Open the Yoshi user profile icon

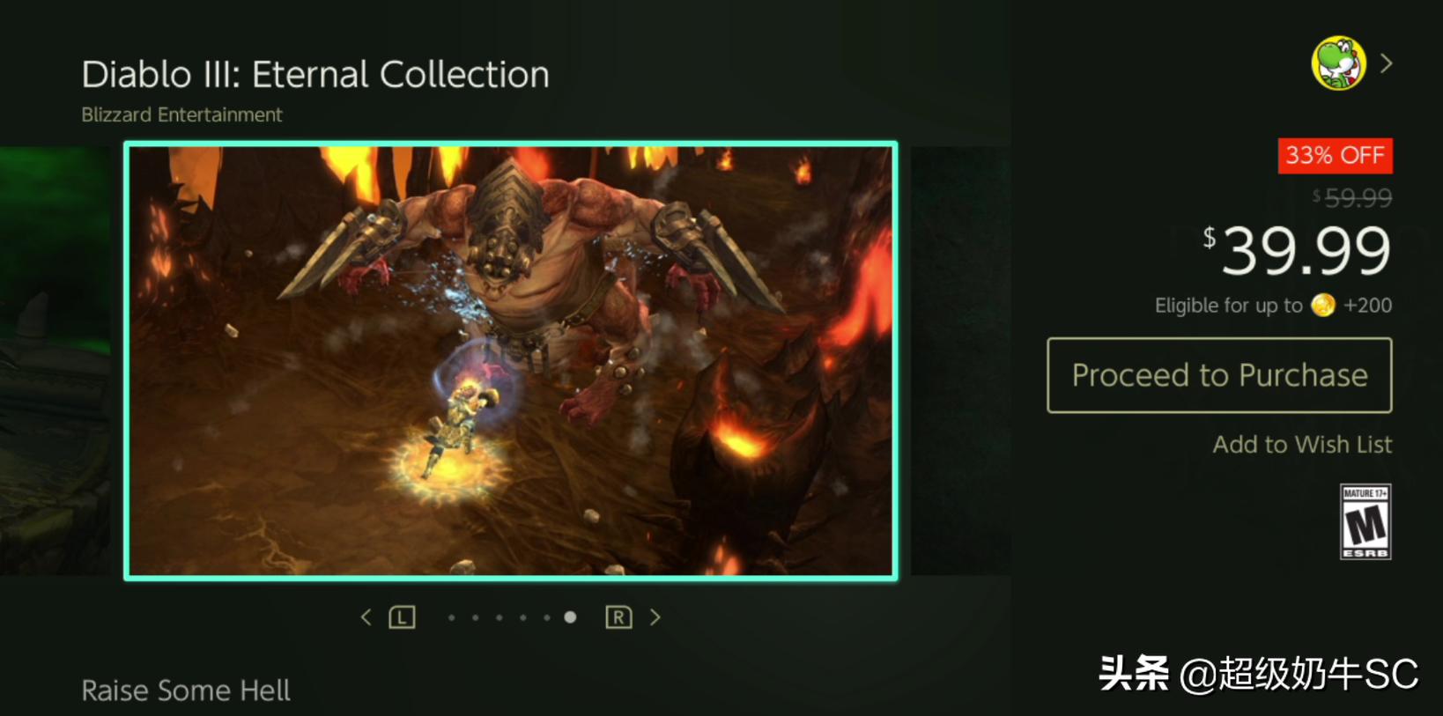point(1338,63)
